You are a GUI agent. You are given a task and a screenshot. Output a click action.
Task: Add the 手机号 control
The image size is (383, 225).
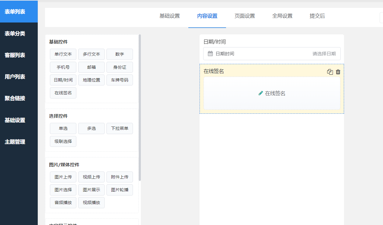click(63, 67)
